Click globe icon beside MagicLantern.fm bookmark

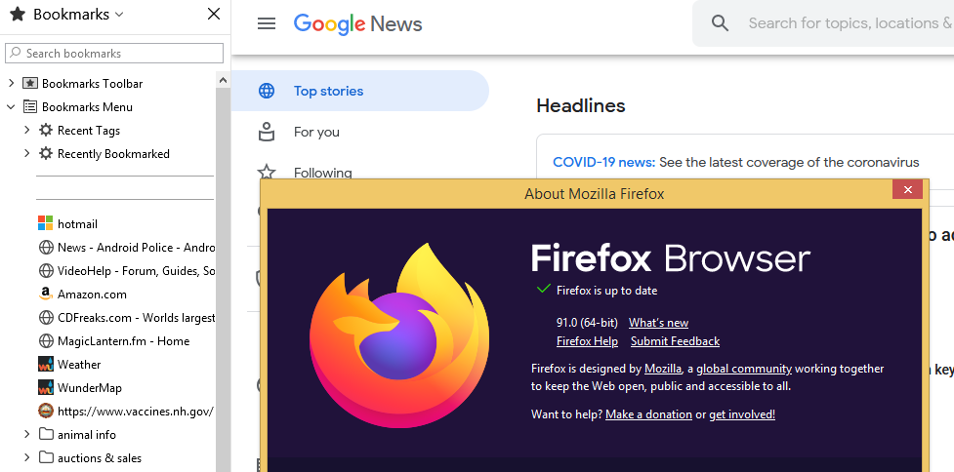pyautogui.click(x=46, y=340)
